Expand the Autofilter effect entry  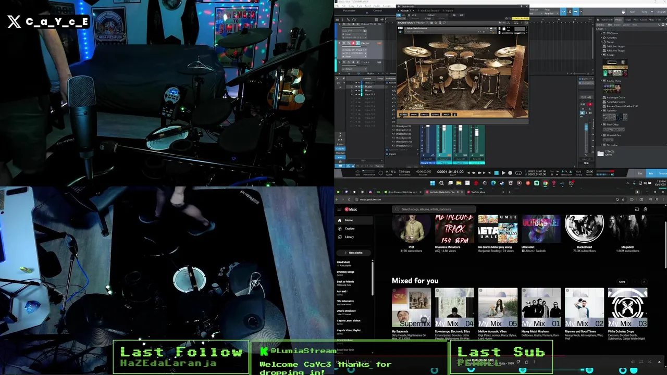[601, 110]
